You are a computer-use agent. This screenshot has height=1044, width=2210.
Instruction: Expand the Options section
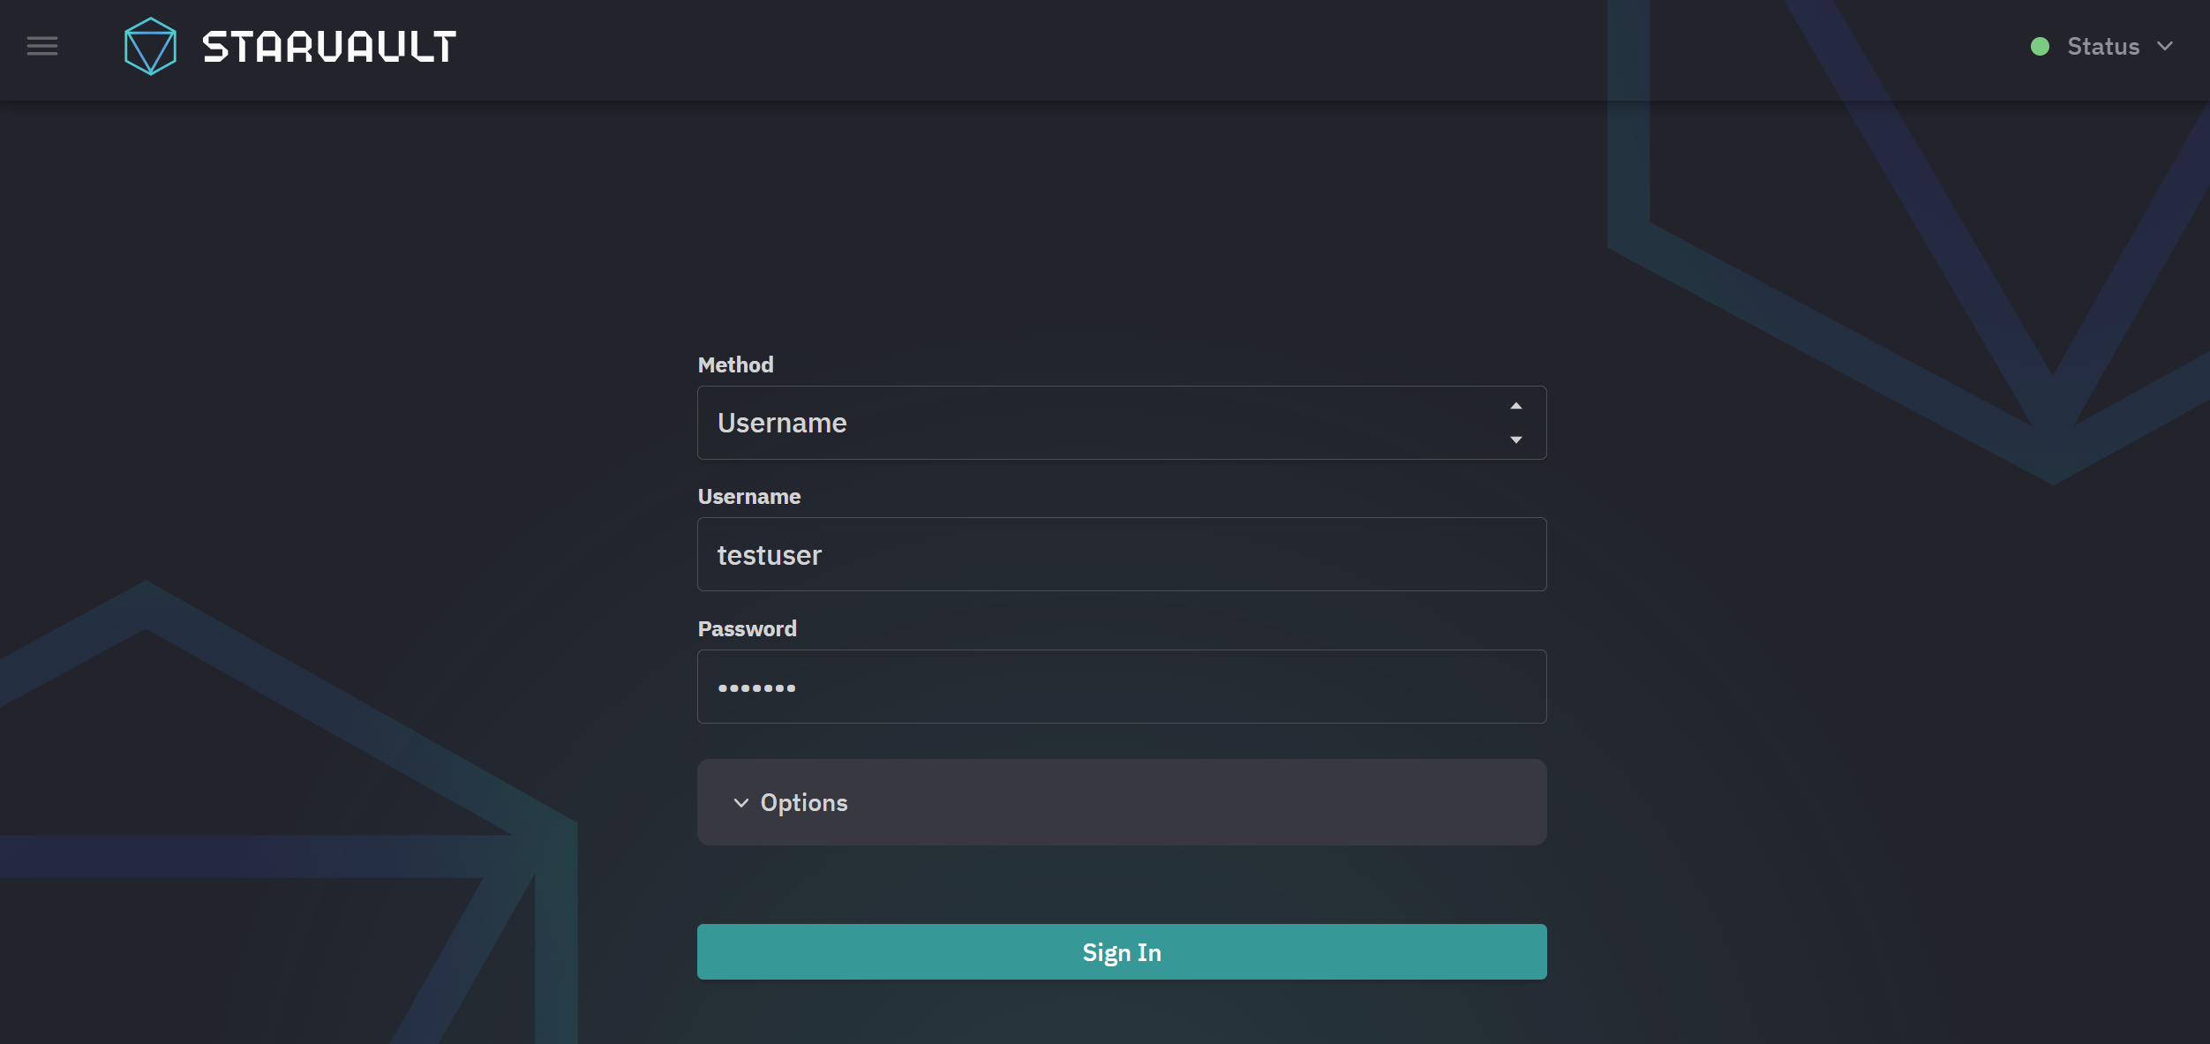(1122, 802)
